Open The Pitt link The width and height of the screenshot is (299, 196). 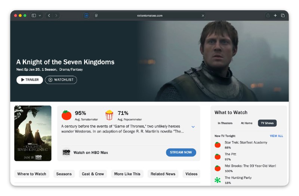click(230, 154)
